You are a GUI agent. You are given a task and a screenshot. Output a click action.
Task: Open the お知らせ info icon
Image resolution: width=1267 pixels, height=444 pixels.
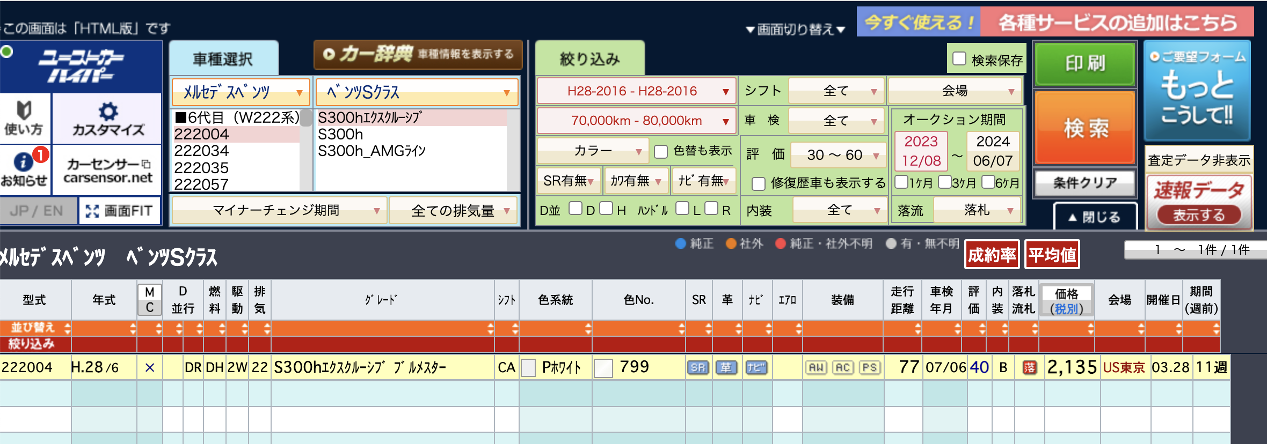(24, 169)
